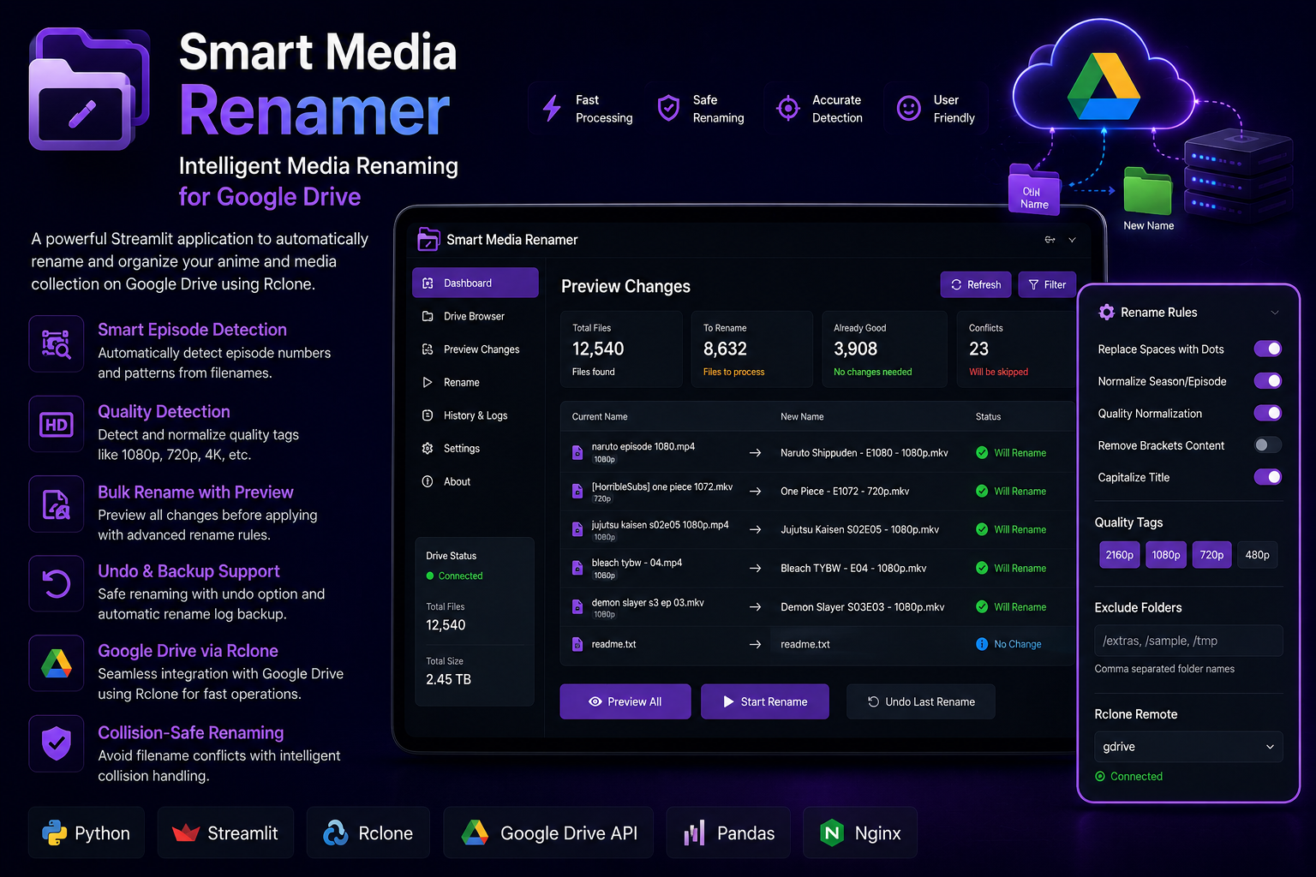The height and width of the screenshot is (877, 1316).
Task: Click the Current Name column header
Action: pos(600,417)
